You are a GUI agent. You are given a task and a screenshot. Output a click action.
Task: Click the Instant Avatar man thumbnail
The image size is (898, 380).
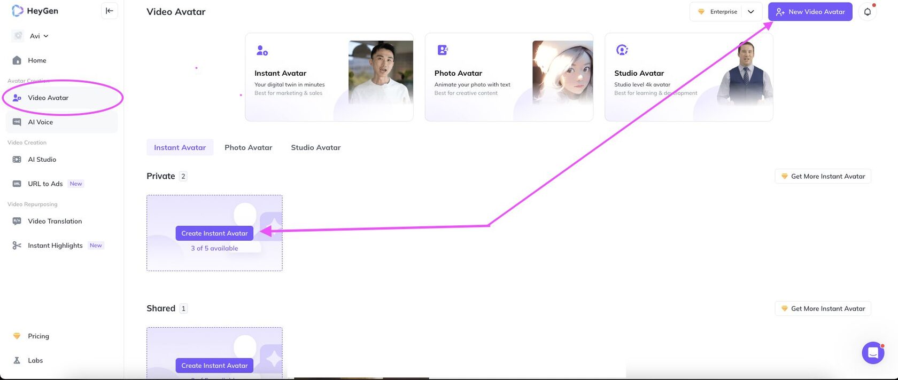(381, 72)
